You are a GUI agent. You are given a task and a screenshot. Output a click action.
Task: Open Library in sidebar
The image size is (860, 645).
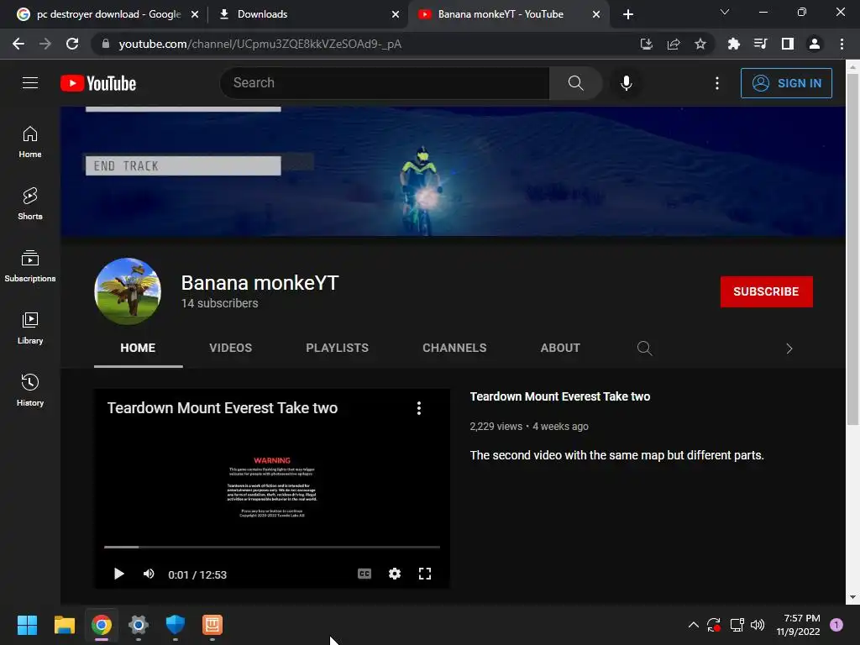30,328
